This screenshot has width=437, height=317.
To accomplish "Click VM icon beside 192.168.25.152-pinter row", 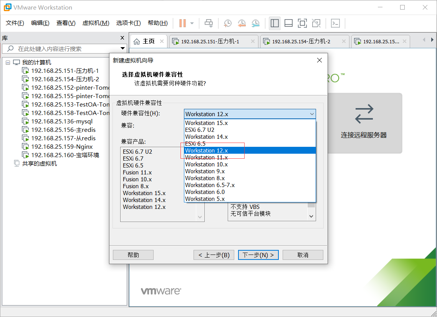I will point(26,88).
